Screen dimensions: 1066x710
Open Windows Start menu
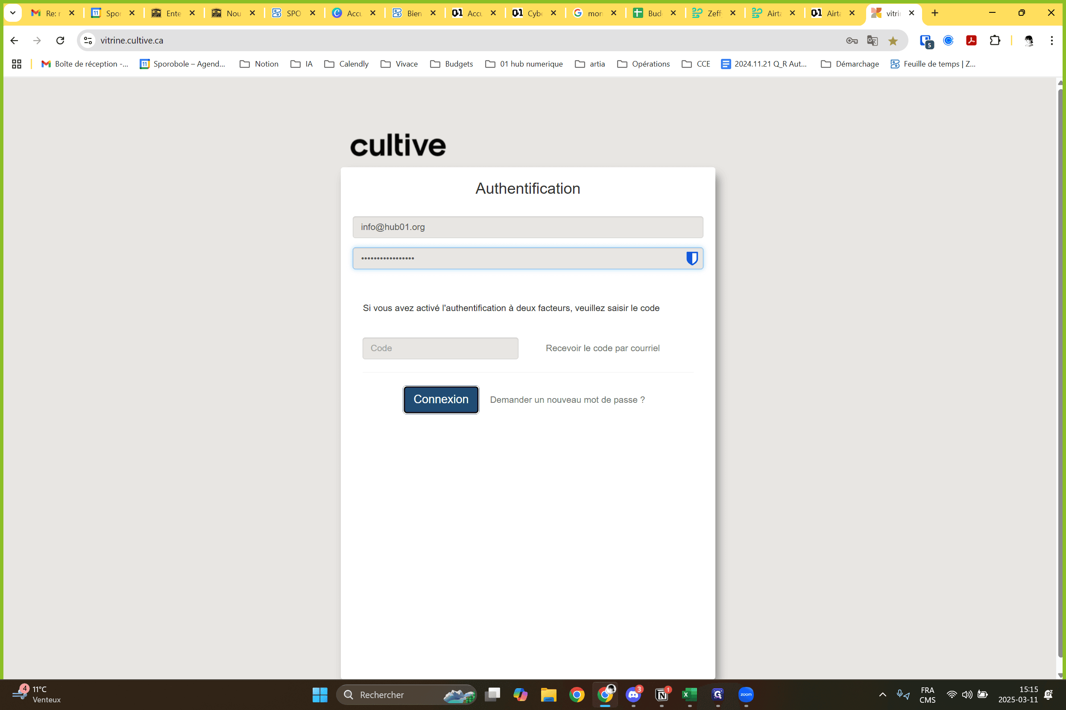(320, 695)
